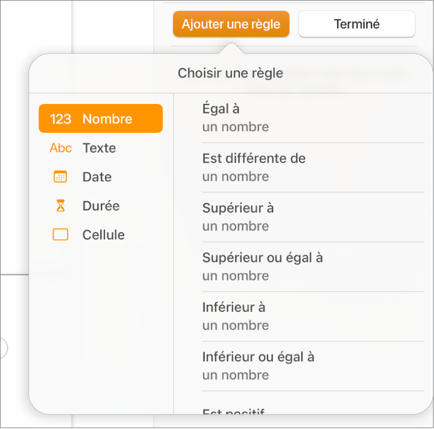Viewport: 434px width, 429px height.
Task: Select the Cellule rule category
Action: pos(103,235)
